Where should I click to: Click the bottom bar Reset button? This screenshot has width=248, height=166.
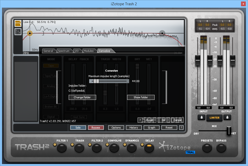pyautogui.click(x=169, y=128)
